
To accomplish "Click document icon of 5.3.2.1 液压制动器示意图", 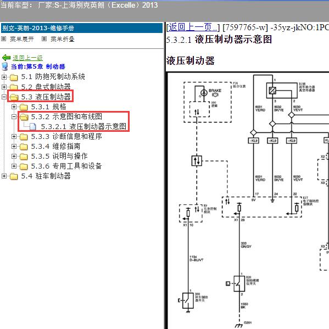I will pyautogui.click(x=33, y=126).
